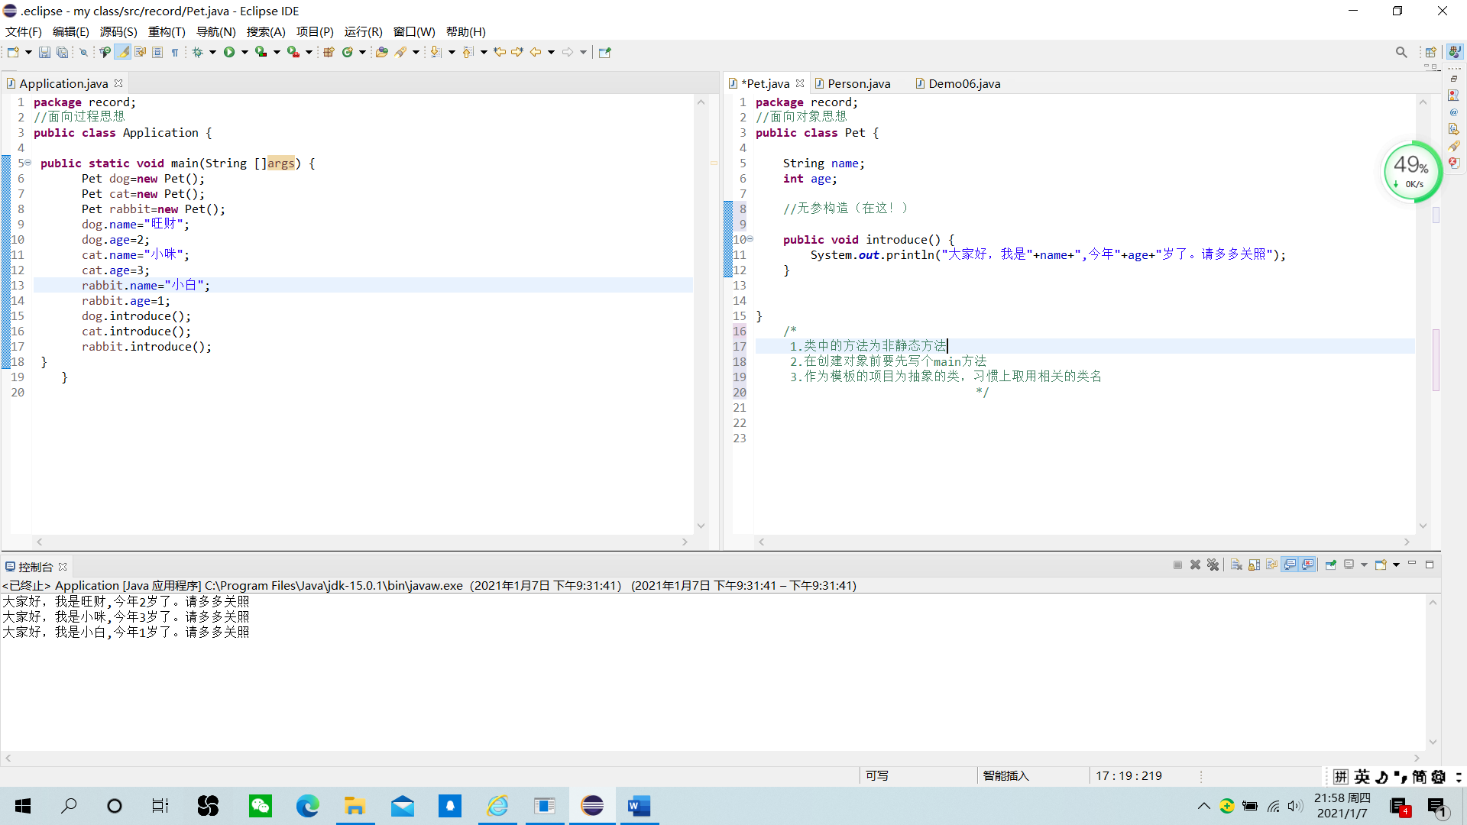Toggle Scroll Lock in console toolbar
The width and height of the screenshot is (1467, 825).
pyautogui.click(x=1254, y=565)
